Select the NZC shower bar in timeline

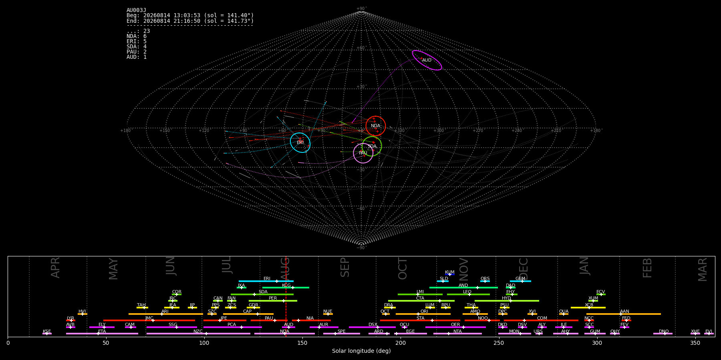198,334
